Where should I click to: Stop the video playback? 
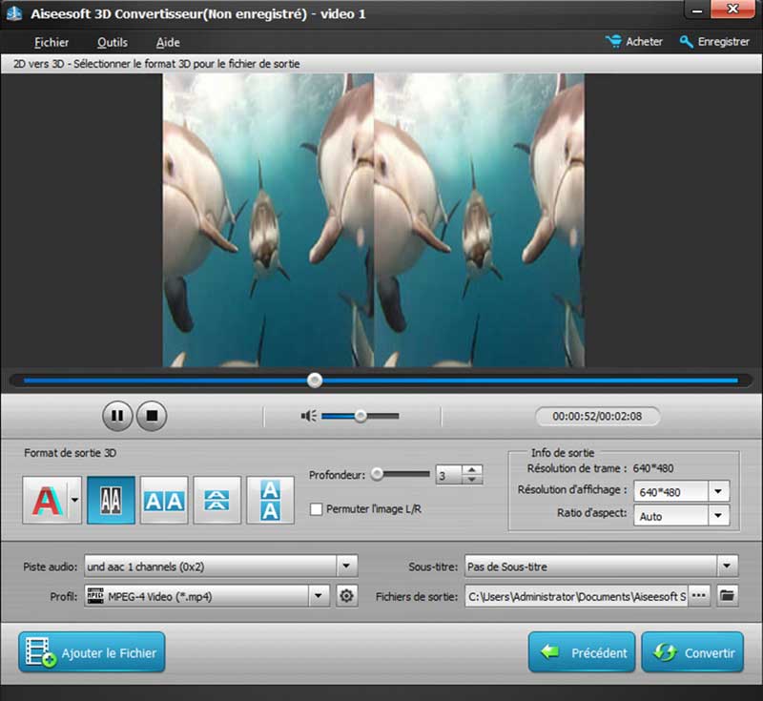[151, 416]
